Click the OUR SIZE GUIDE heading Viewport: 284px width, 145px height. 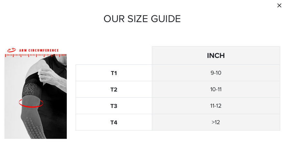click(142, 19)
